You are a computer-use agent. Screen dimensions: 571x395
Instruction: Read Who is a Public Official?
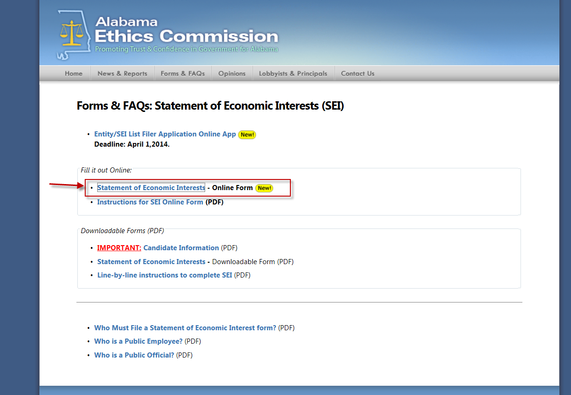click(x=134, y=355)
